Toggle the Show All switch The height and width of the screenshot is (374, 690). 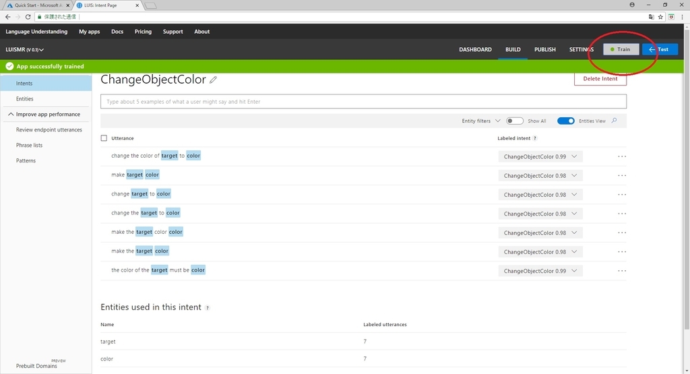514,121
